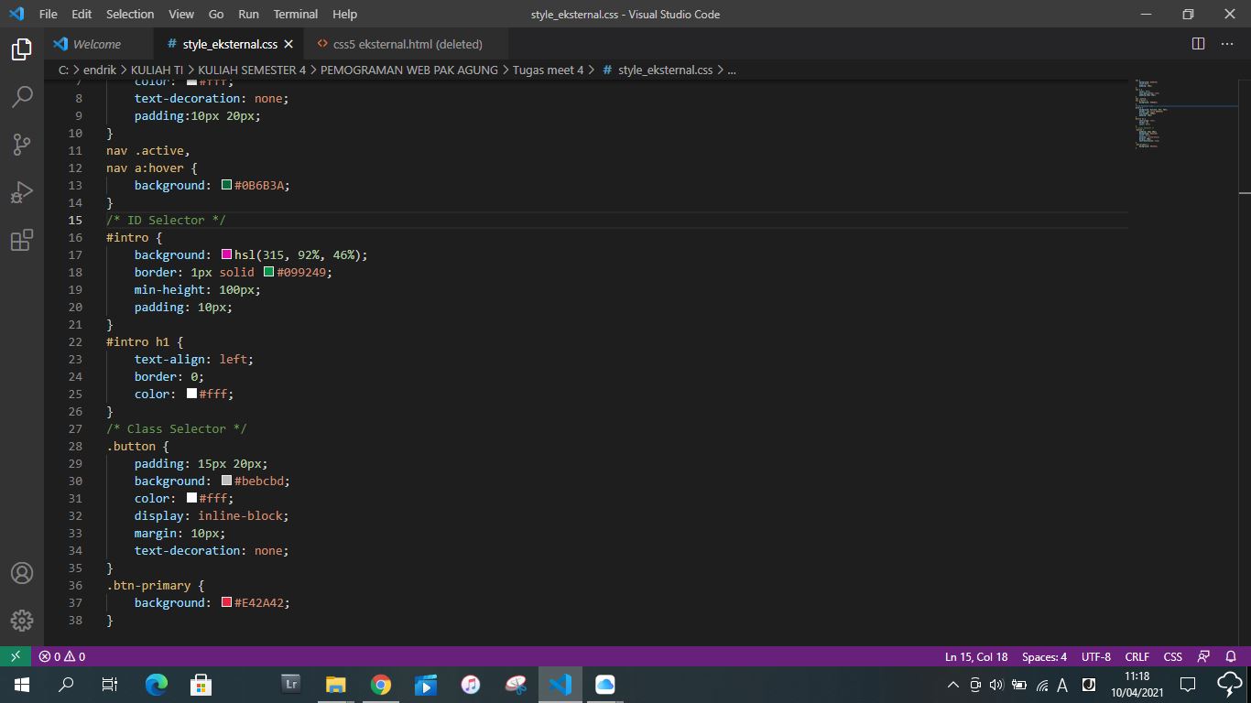
Task: Click the errors and warnings indicator
Action: coord(61,656)
